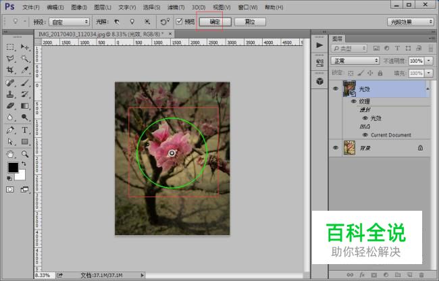Select the Blur tool
The width and height of the screenshot is (439, 281).
pyautogui.click(x=10, y=118)
